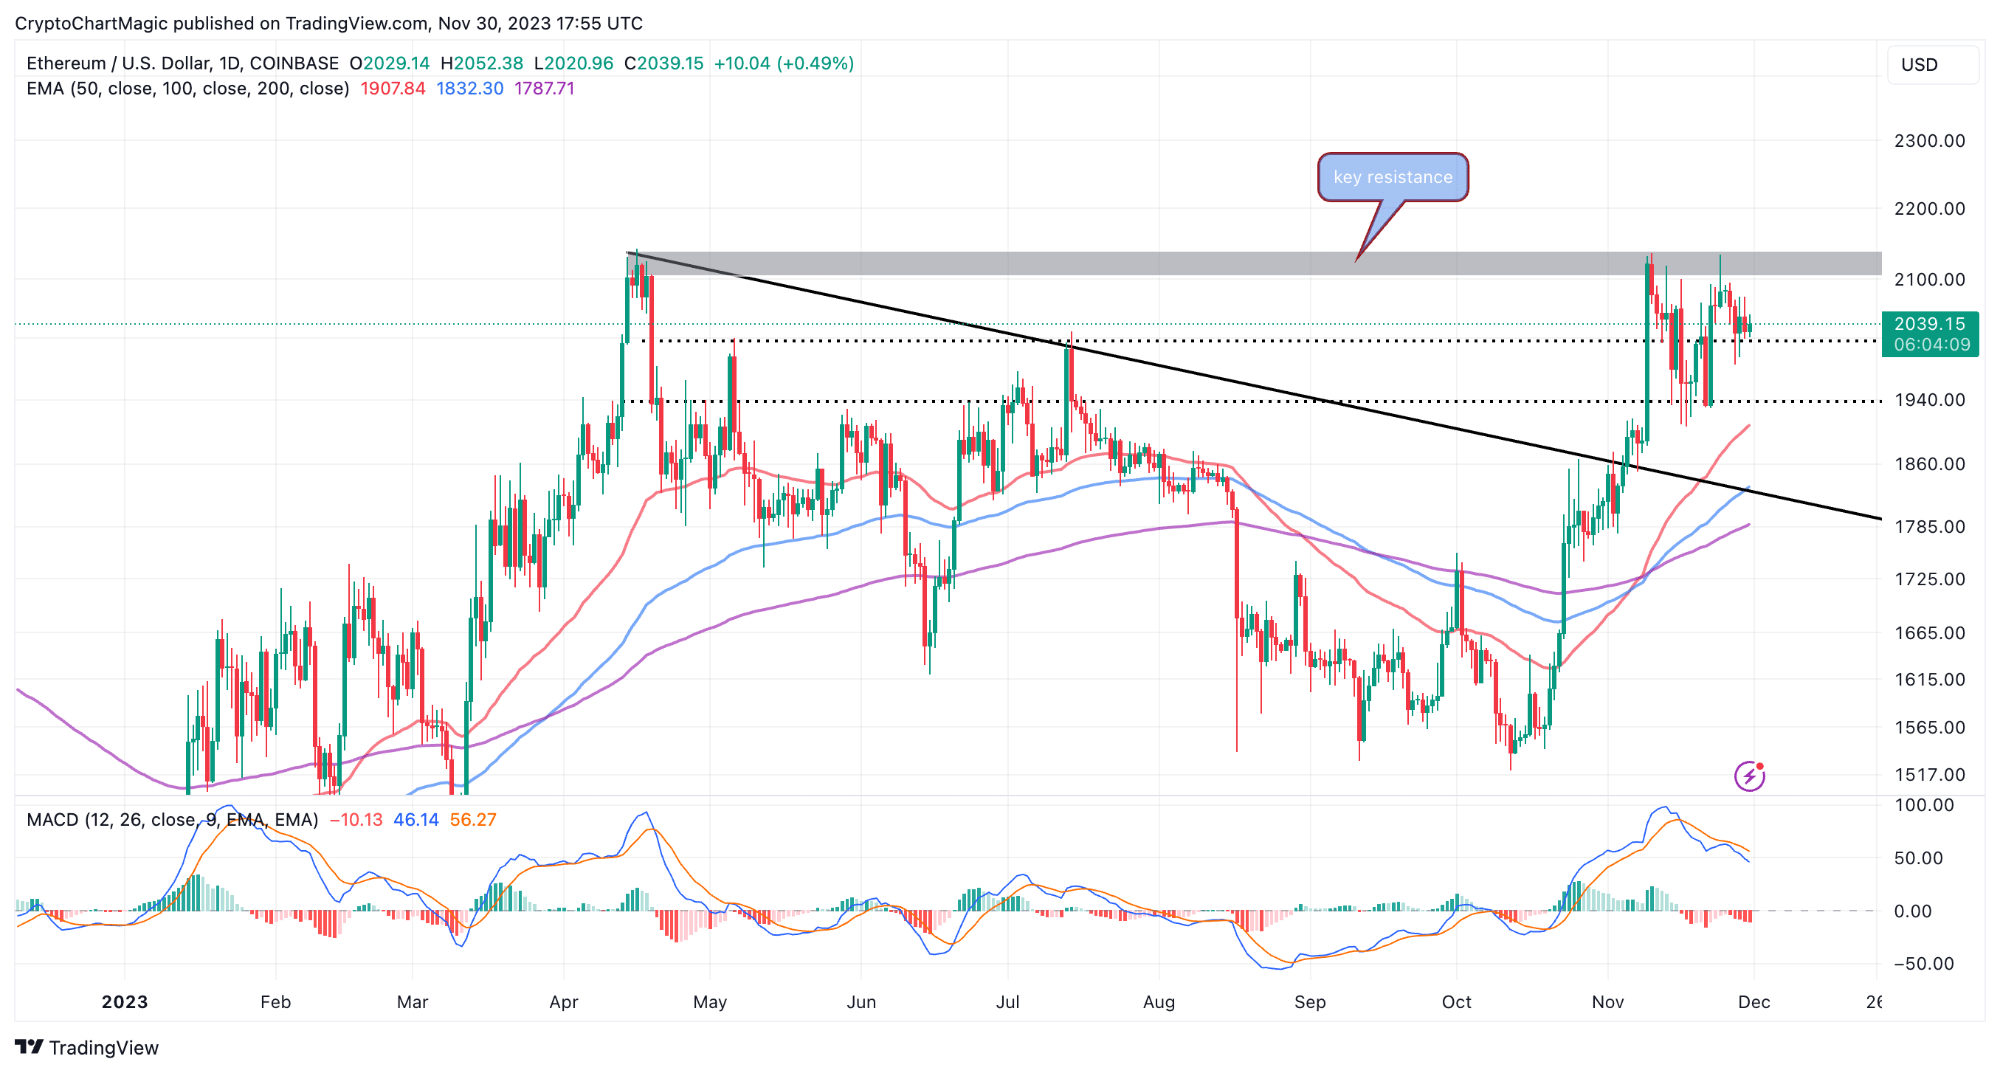Click the Dec time axis label
The width and height of the screenshot is (2000, 1073).
1754,1001
